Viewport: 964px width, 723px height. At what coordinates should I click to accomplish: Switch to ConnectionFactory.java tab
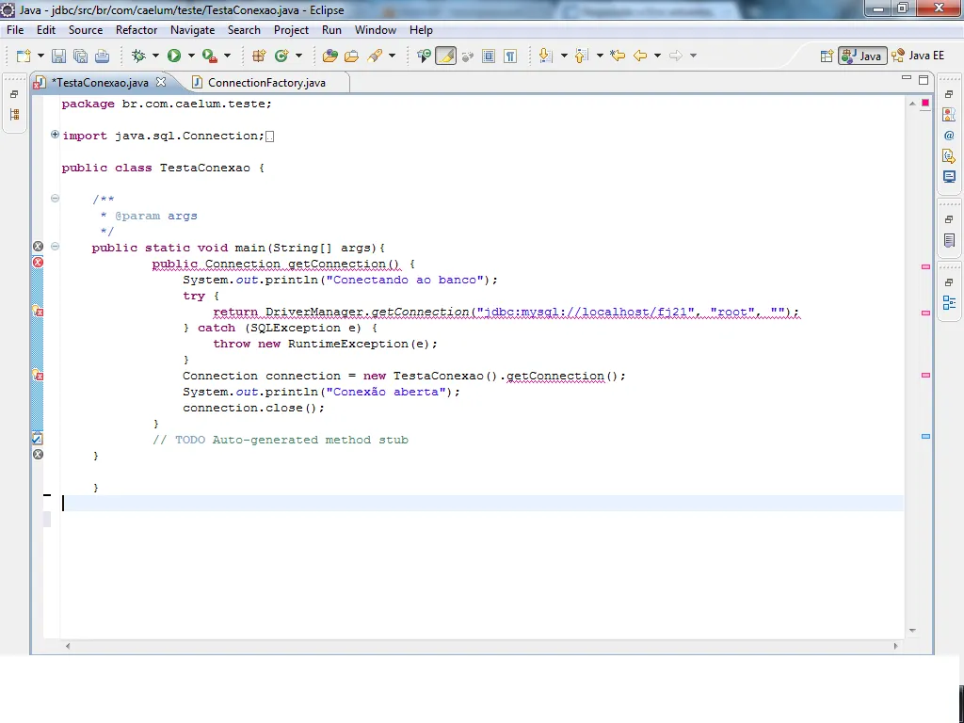tap(265, 83)
